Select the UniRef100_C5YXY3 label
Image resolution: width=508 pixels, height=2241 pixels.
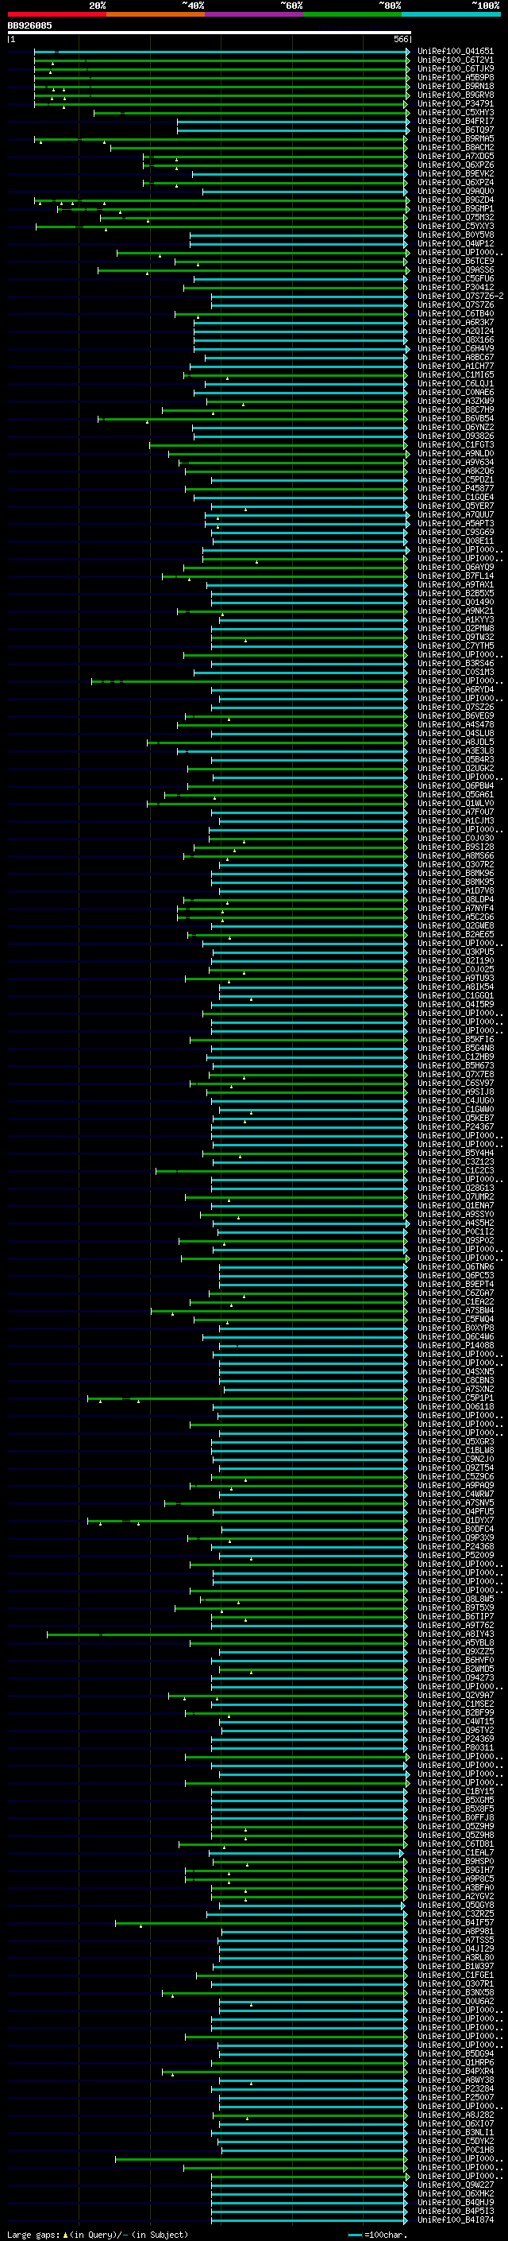point(456,227)
